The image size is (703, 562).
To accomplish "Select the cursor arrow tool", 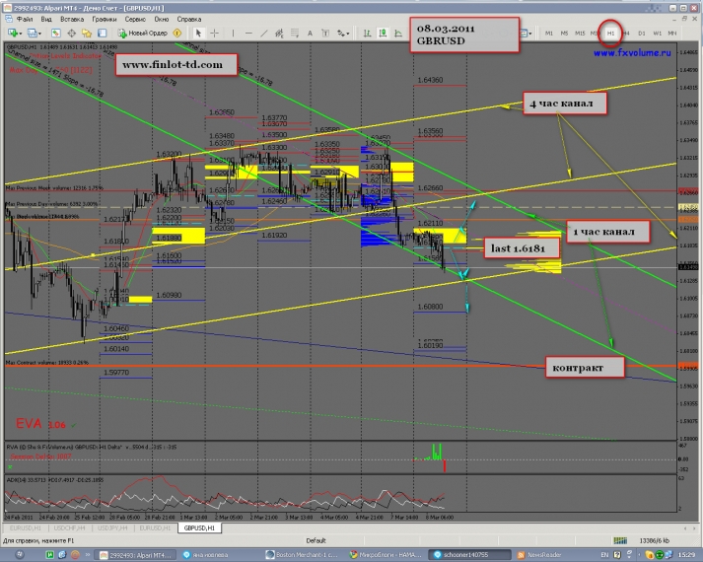I will click(198, 34).
